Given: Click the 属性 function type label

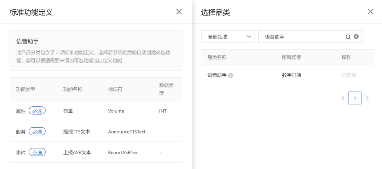Looking at the screenshot, I should click(21, 111).
